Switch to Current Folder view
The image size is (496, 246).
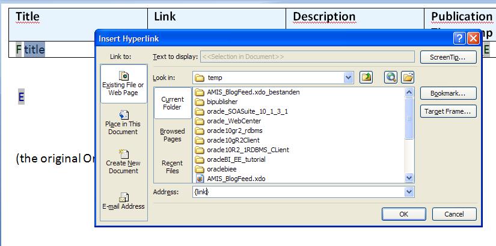[x=173, y=103]
